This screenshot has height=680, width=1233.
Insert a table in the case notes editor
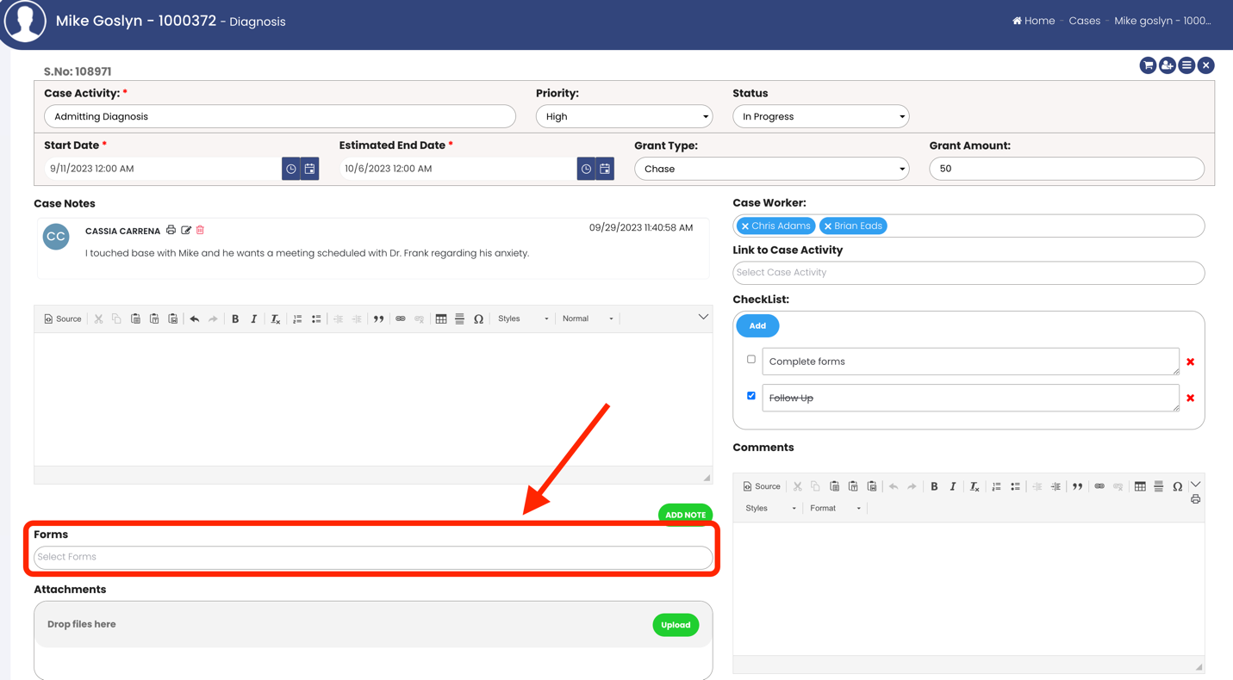coord(441,318)
